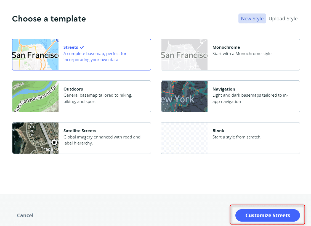
Task: Select the Monochrome map preview thumbnail
Action: (x=184, y=55)
